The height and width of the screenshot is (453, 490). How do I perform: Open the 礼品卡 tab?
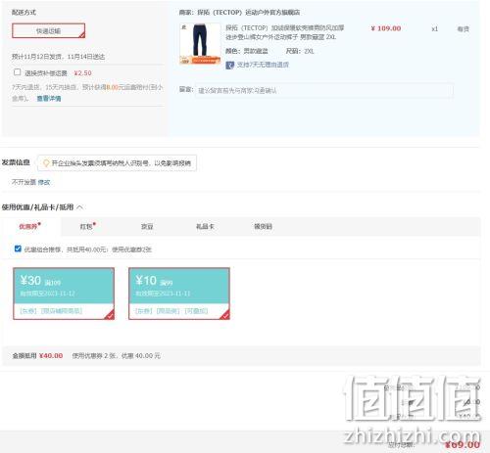coord(205,226)
